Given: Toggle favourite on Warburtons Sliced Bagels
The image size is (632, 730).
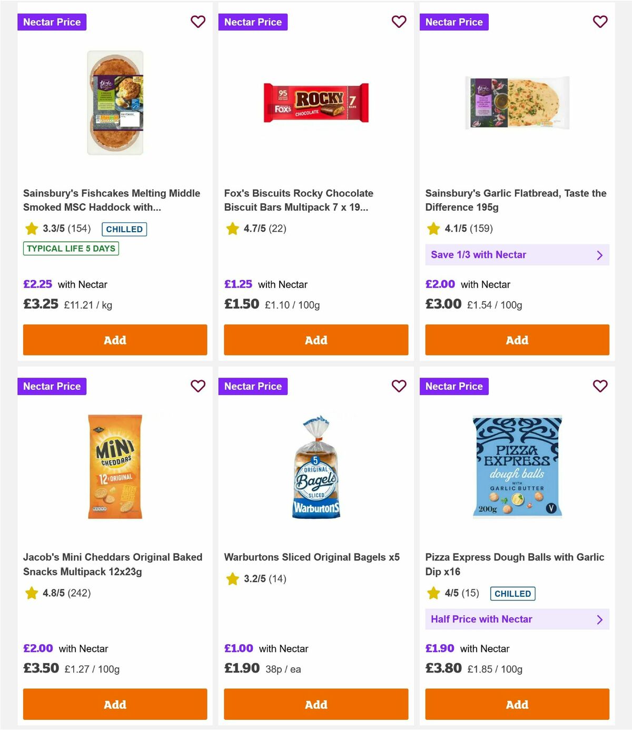Looking at the screenshot, I should click(399, 386).
